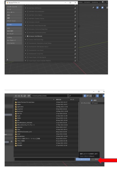Toggle the 上書き overwrite checkbox
The width and height of the screenshot is (117, 169).
click(x=92, y=100)
